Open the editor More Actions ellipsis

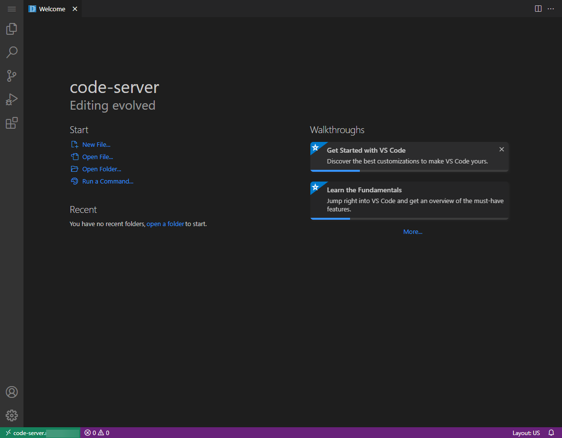pyautogui.click(x=551, y=9)
